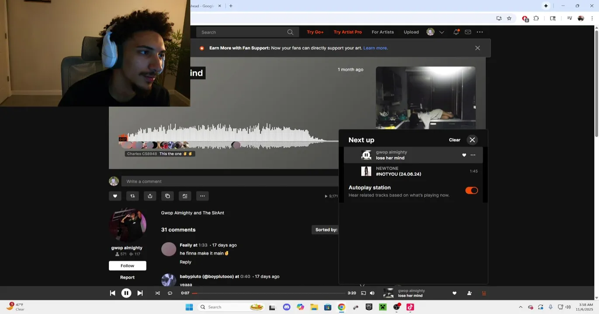Image resolution: width=599 pixels, height=314 pixels.
Task: Open the track cover artwork
Action: (x=426, y=98)
